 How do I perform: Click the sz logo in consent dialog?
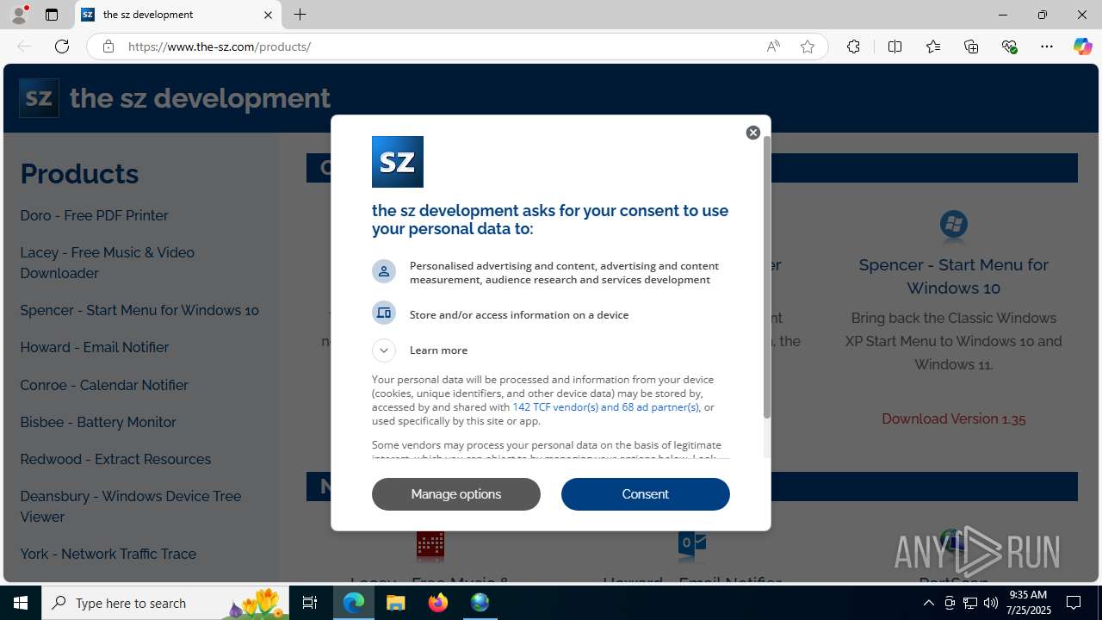tap(398, 162)
